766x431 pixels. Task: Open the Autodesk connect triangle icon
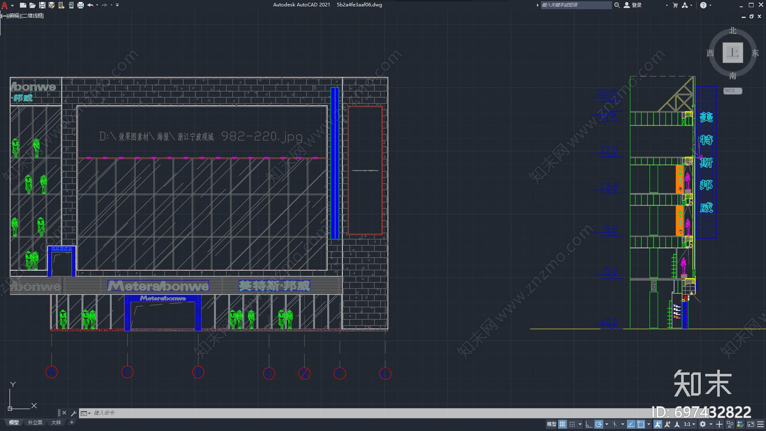[x=685, y=5]
